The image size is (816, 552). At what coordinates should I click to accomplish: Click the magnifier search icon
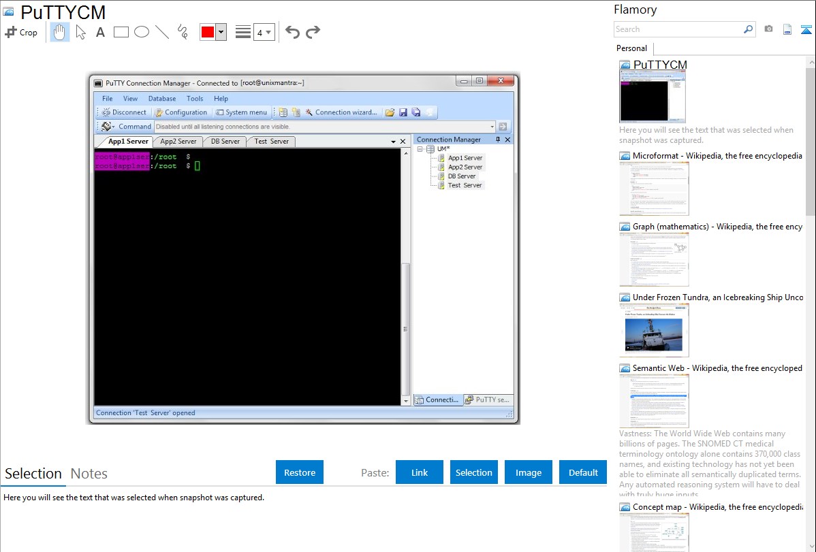point(749,29)
